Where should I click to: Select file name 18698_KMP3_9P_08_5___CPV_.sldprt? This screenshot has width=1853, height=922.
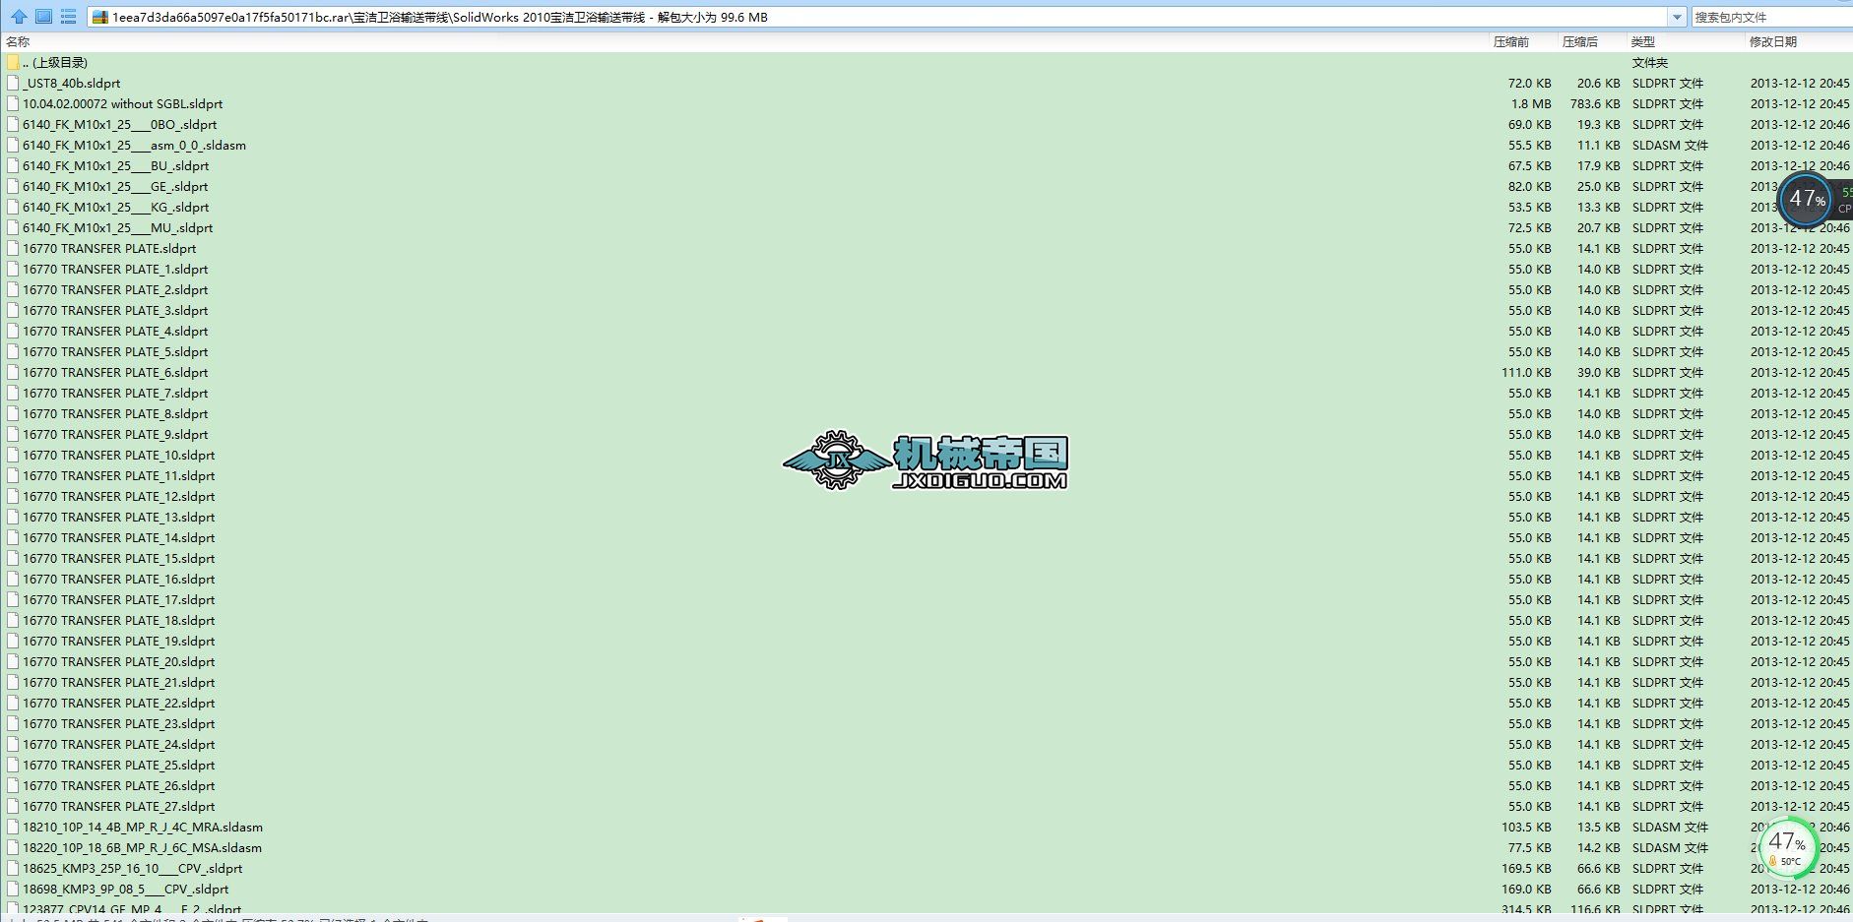tap(125, 889)
